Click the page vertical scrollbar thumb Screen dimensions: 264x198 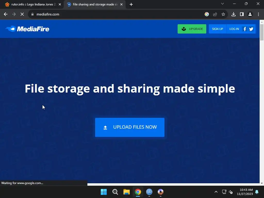click(262, 32)
